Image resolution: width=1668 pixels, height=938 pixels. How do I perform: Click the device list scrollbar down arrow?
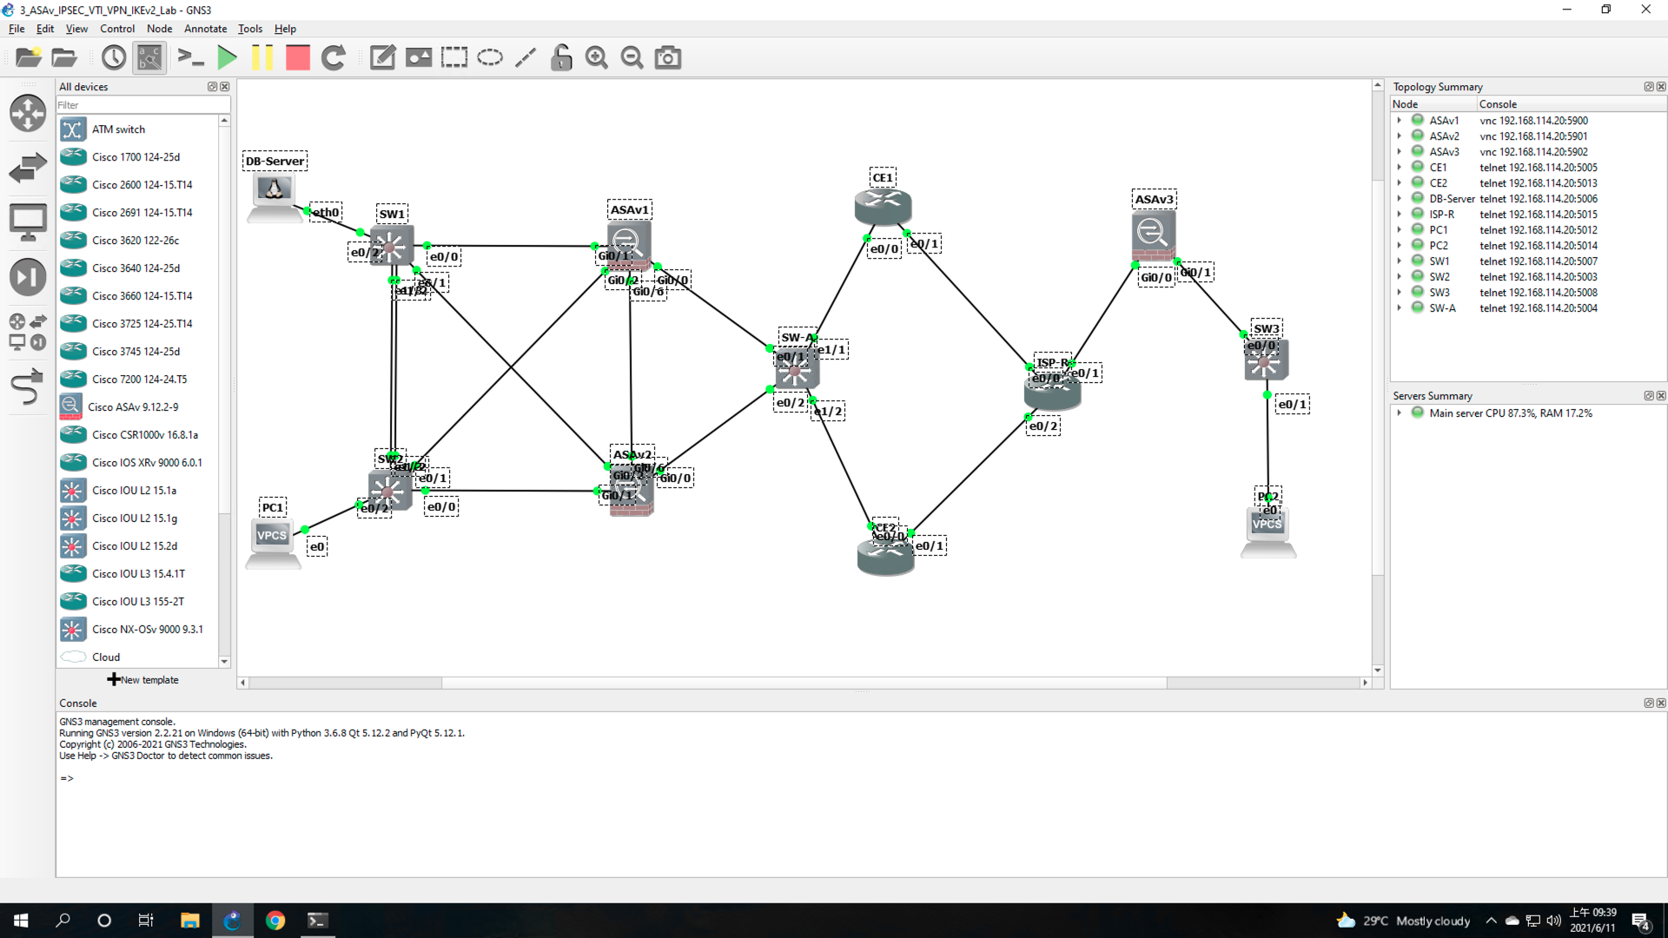(x=224, y=662)
